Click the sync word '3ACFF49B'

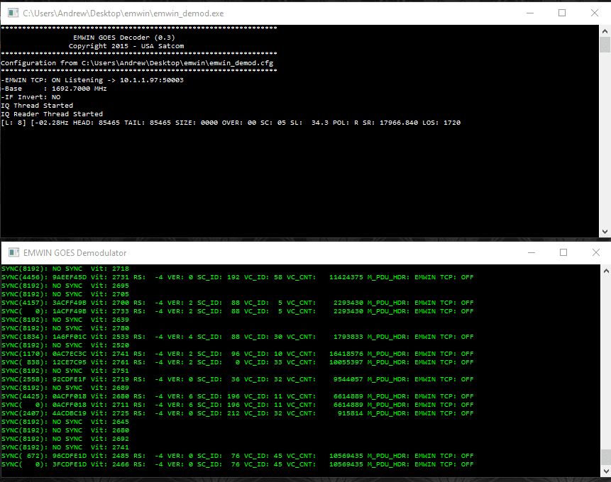(70, 303)
